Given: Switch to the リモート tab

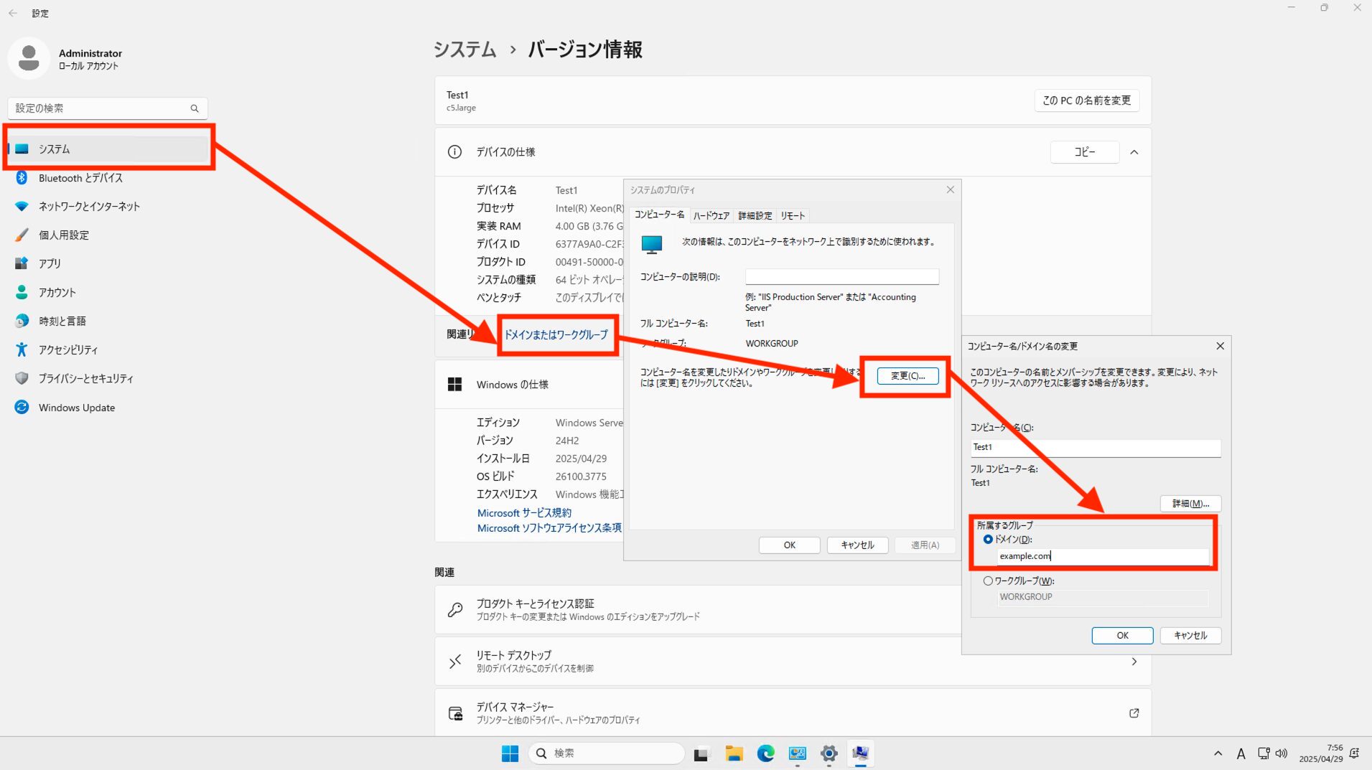Looking at the screenshot, I should [x=793, y=216].
